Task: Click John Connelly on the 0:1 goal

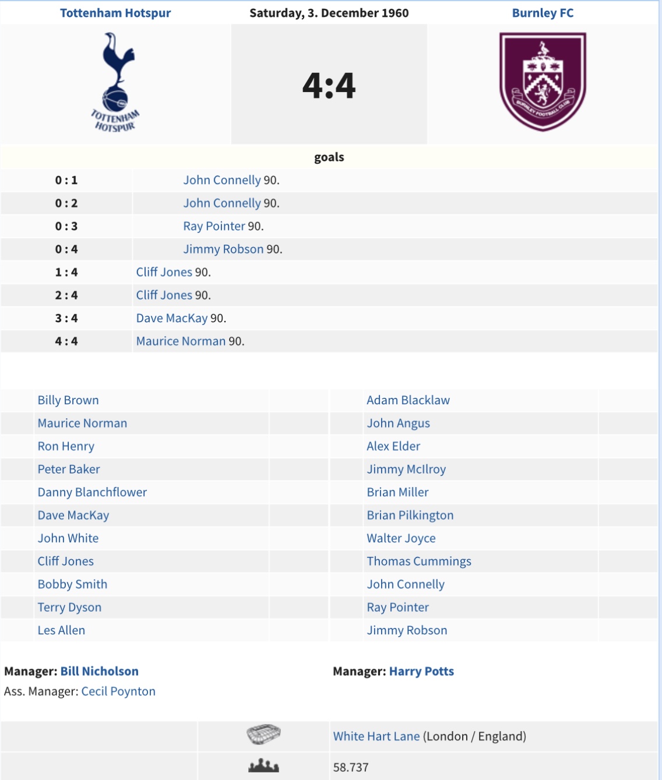Action: 222,180
